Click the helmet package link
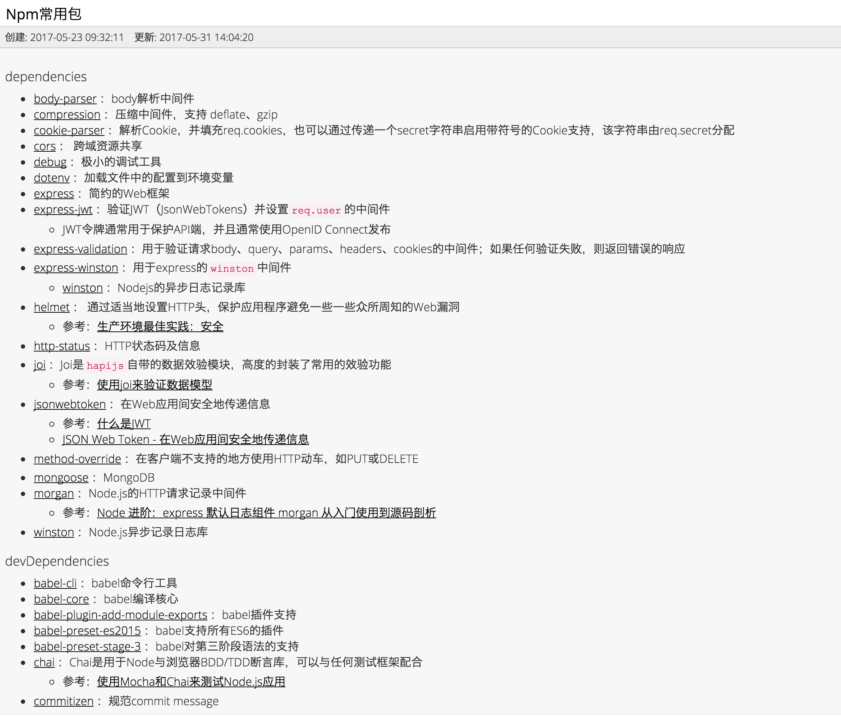This screenshot has width=841, height=716. coord(51,307)
